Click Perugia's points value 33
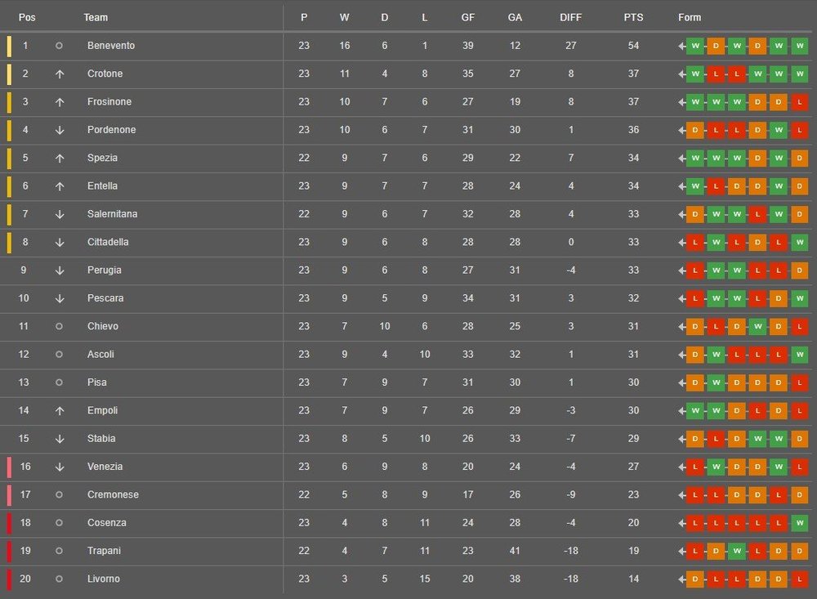Screen dimensions: 817x599 pos(633,270)
